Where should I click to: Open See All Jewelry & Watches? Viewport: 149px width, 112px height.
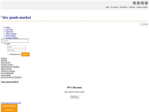11,77
